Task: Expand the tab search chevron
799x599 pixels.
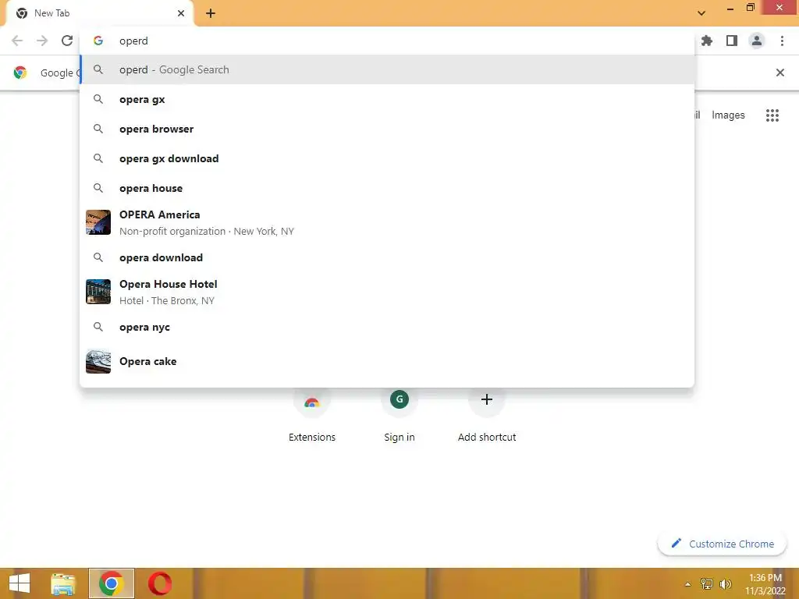Action: (701, 13)
